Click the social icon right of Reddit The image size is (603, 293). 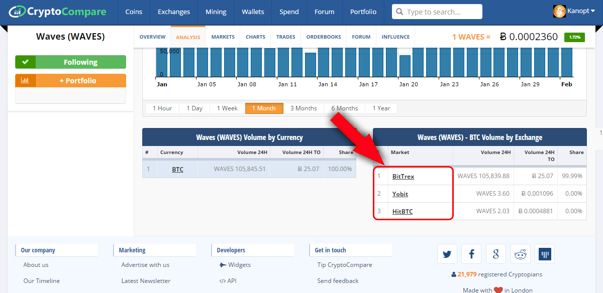tap(545, 254)
